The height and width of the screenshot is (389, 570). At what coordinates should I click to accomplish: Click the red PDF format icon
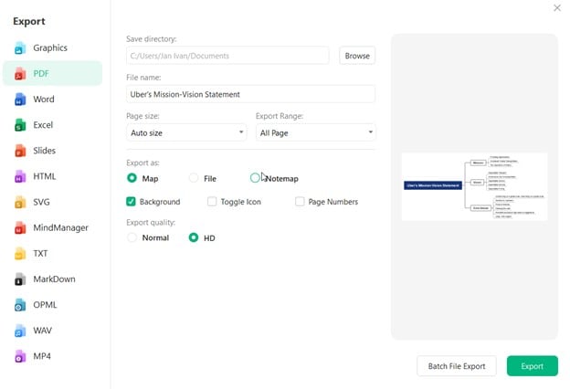20,74
